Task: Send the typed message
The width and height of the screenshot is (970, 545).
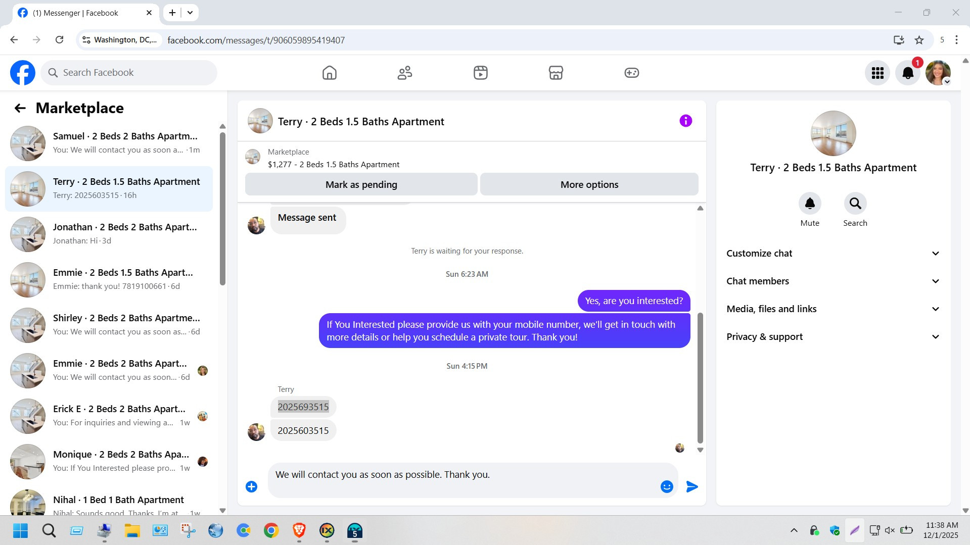Action: pos(692,486)
